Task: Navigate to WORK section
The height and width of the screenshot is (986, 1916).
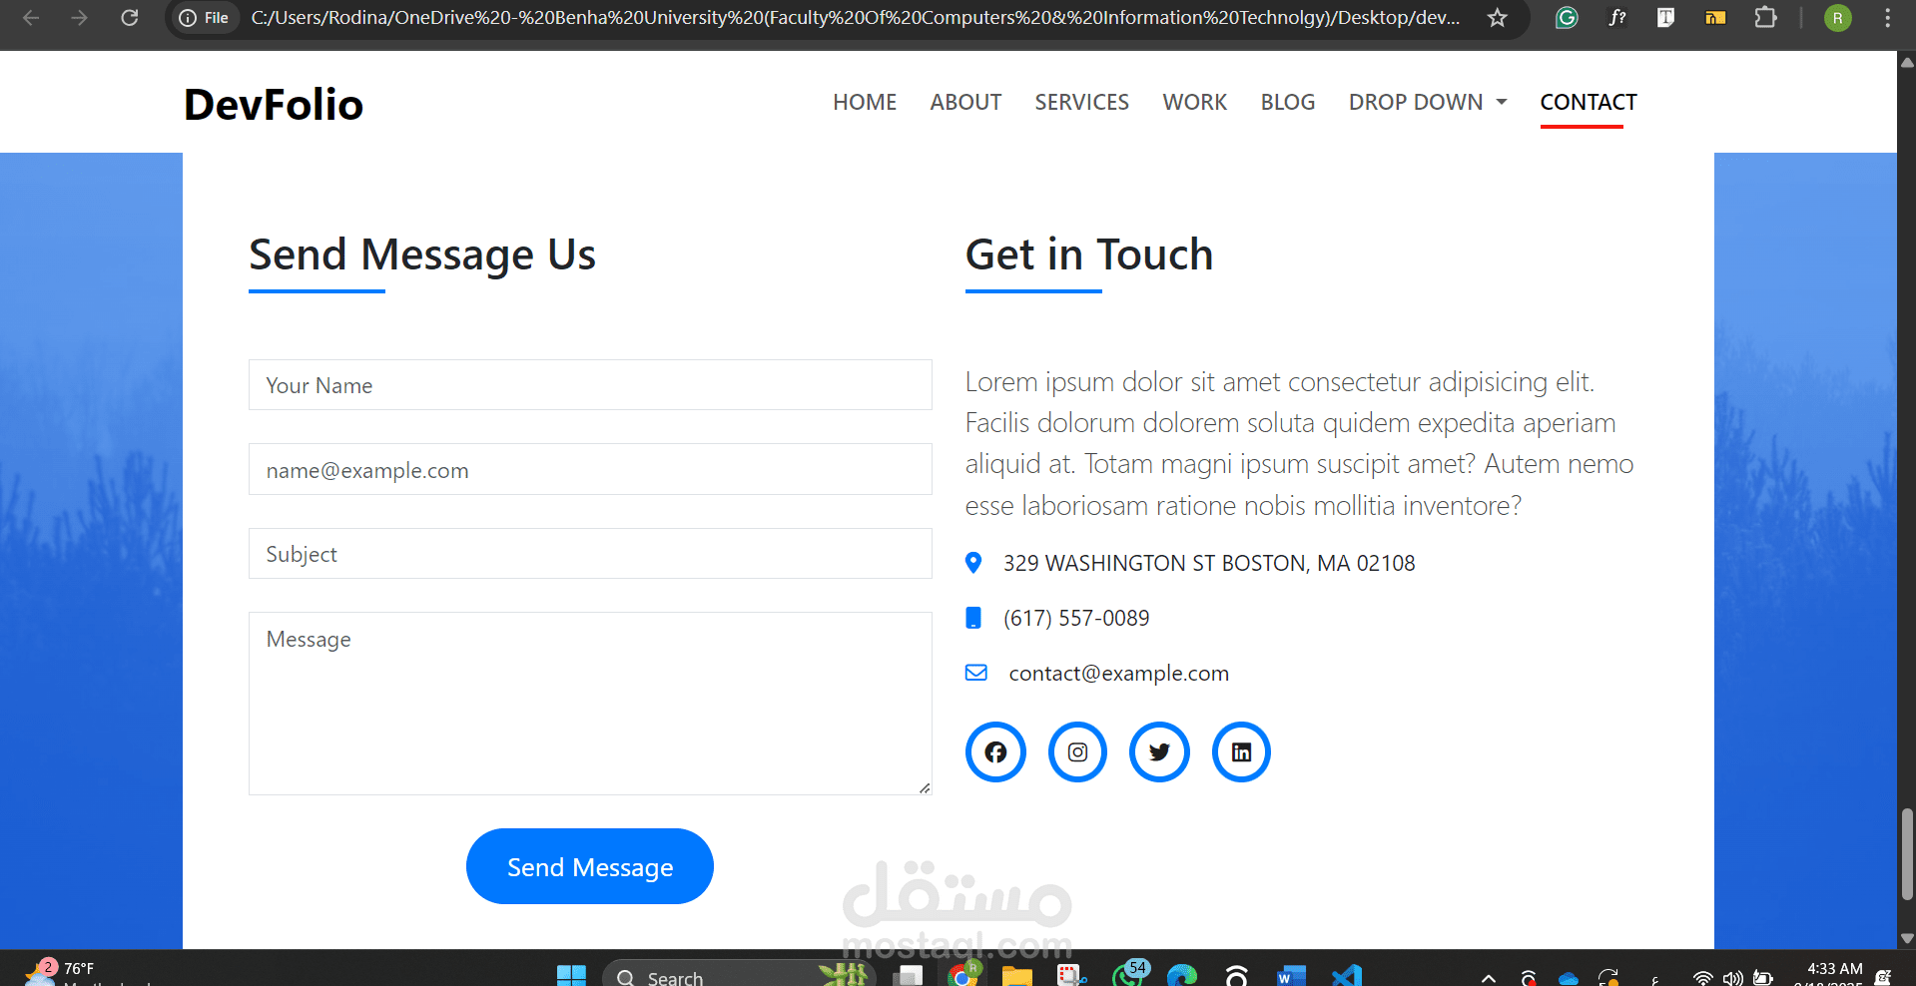Action: coord(1194,102)
